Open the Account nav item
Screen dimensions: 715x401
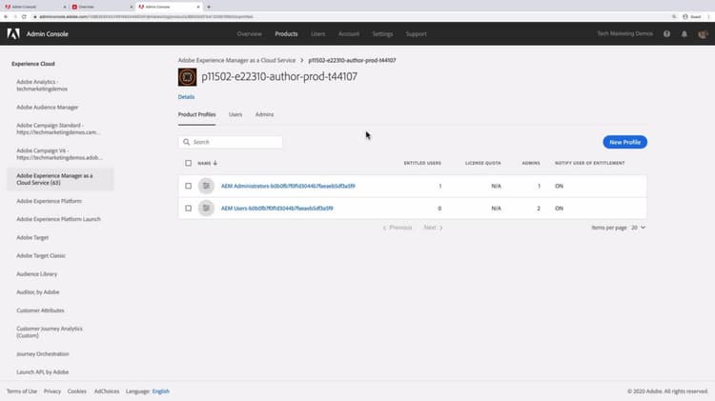349,33
